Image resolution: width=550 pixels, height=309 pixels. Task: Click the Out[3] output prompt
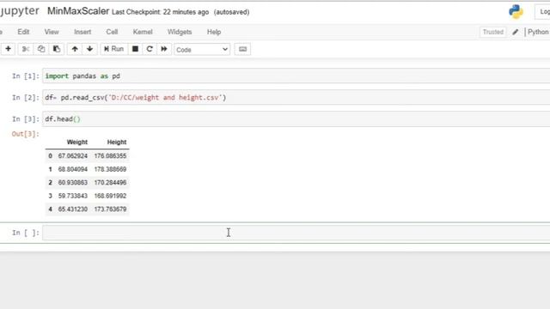pos(25,134)
